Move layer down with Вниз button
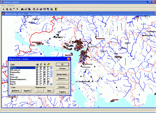This screenshot has width=156, height=113. click(49, 91)
